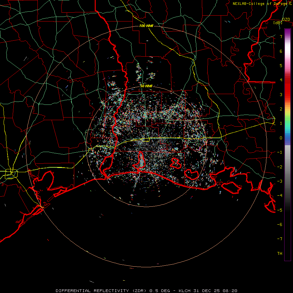The width and height of the screenshot is (293, 293).
Task: Click the 4 value on the color scale
Action: [x=281, y=80]
